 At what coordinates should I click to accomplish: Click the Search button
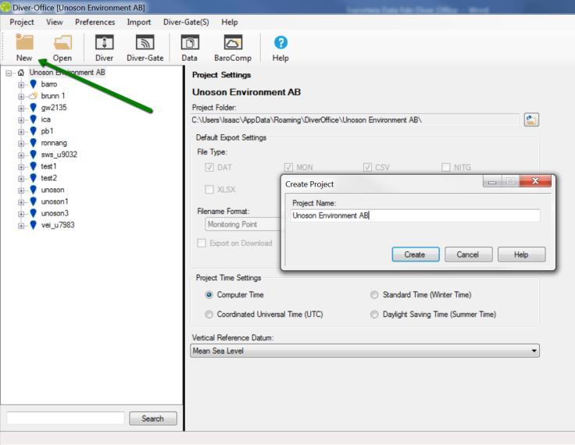(x=153, y=418)
